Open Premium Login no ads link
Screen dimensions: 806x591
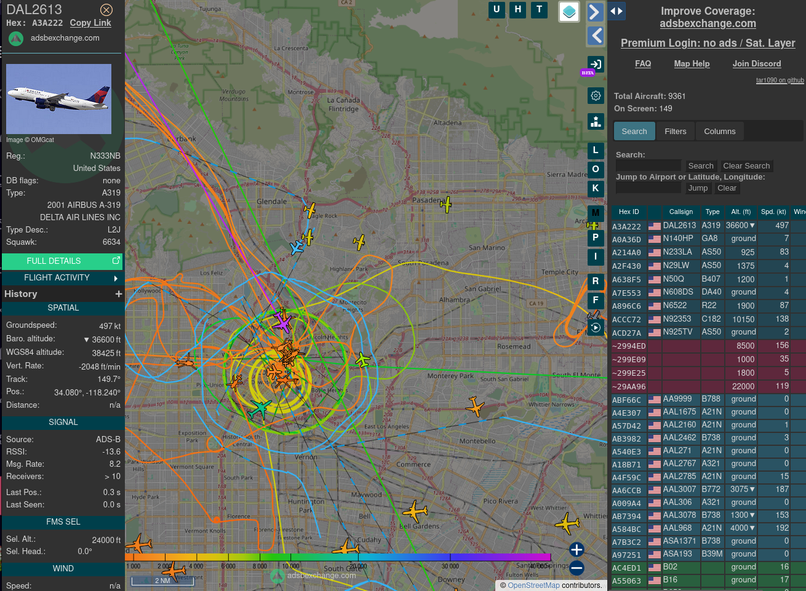(708, 43)
